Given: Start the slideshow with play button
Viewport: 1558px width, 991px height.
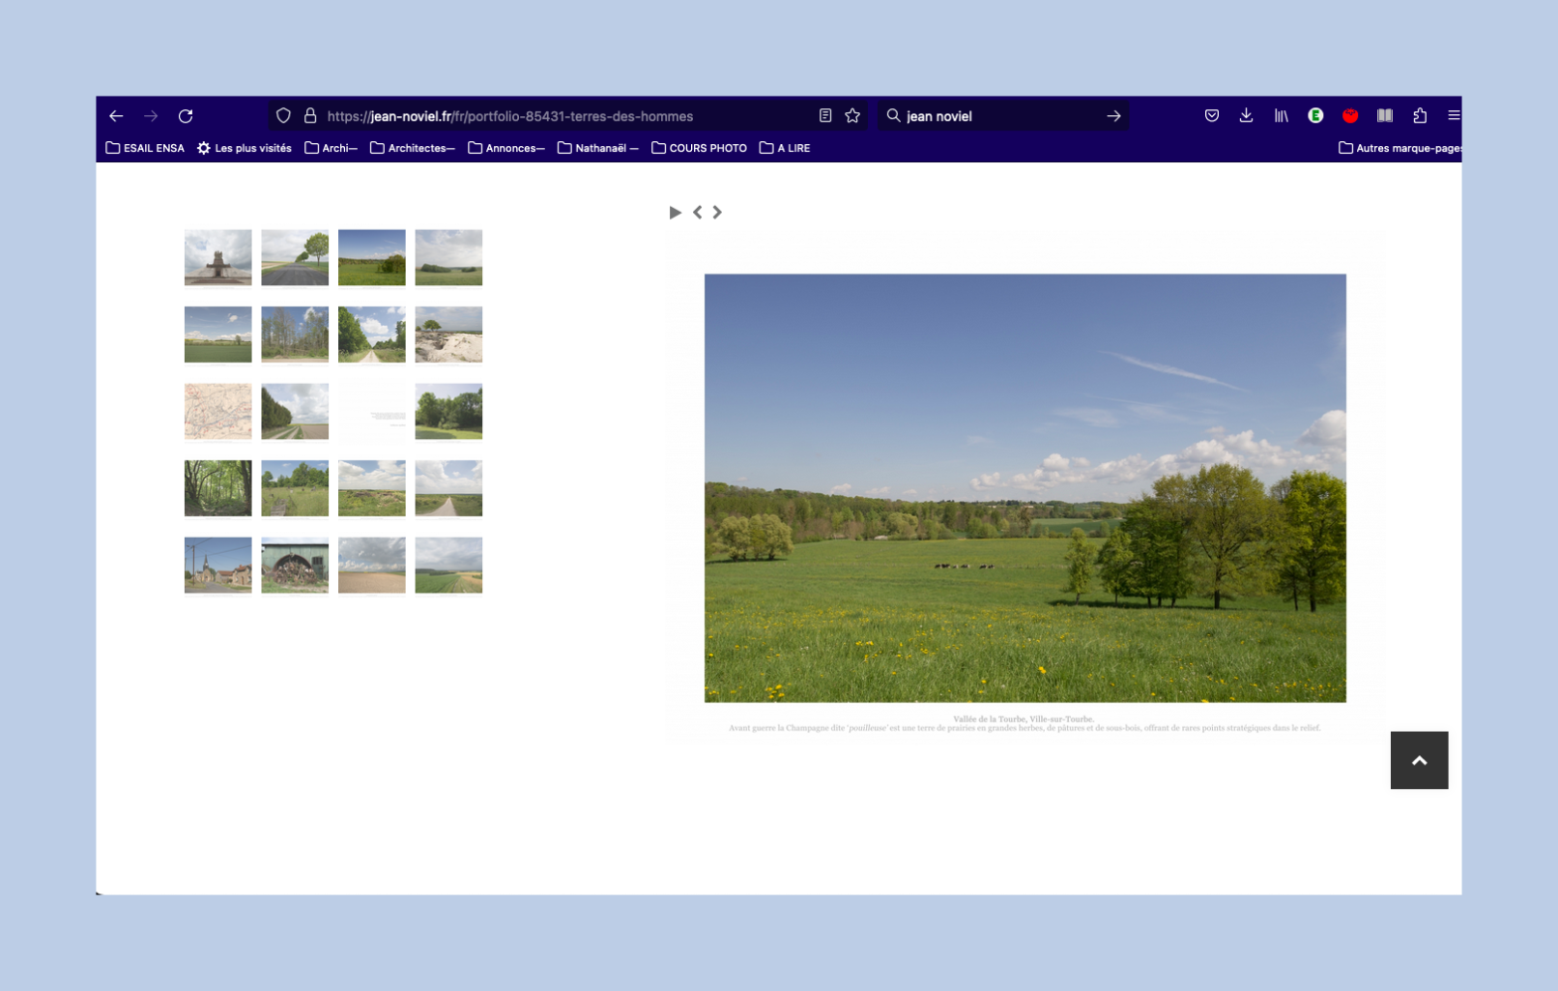Looking at the screenshot, I should pyautogui.click(x=675, y=213).
